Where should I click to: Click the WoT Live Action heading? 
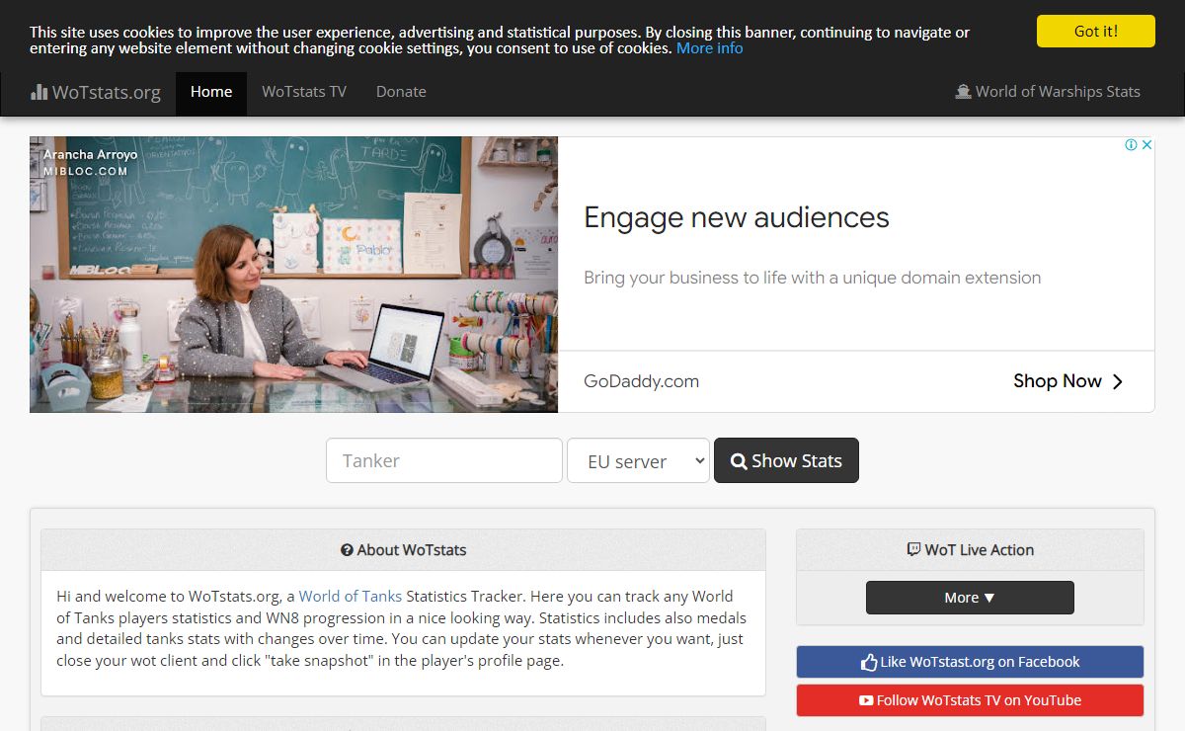[970, 550]
